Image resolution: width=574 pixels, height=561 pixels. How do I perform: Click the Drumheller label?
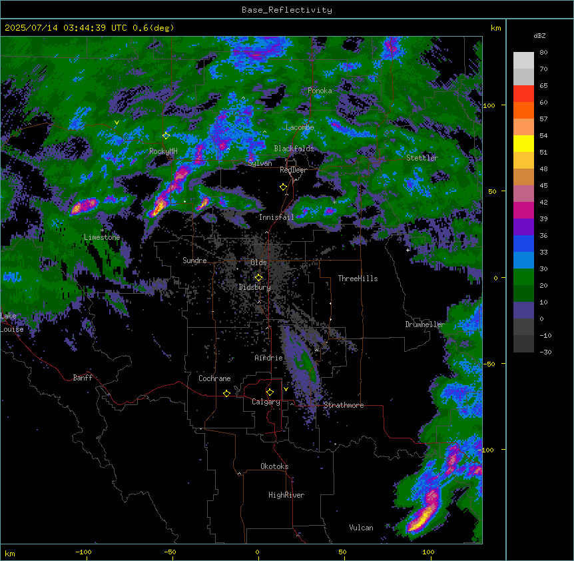coord(425,324)
